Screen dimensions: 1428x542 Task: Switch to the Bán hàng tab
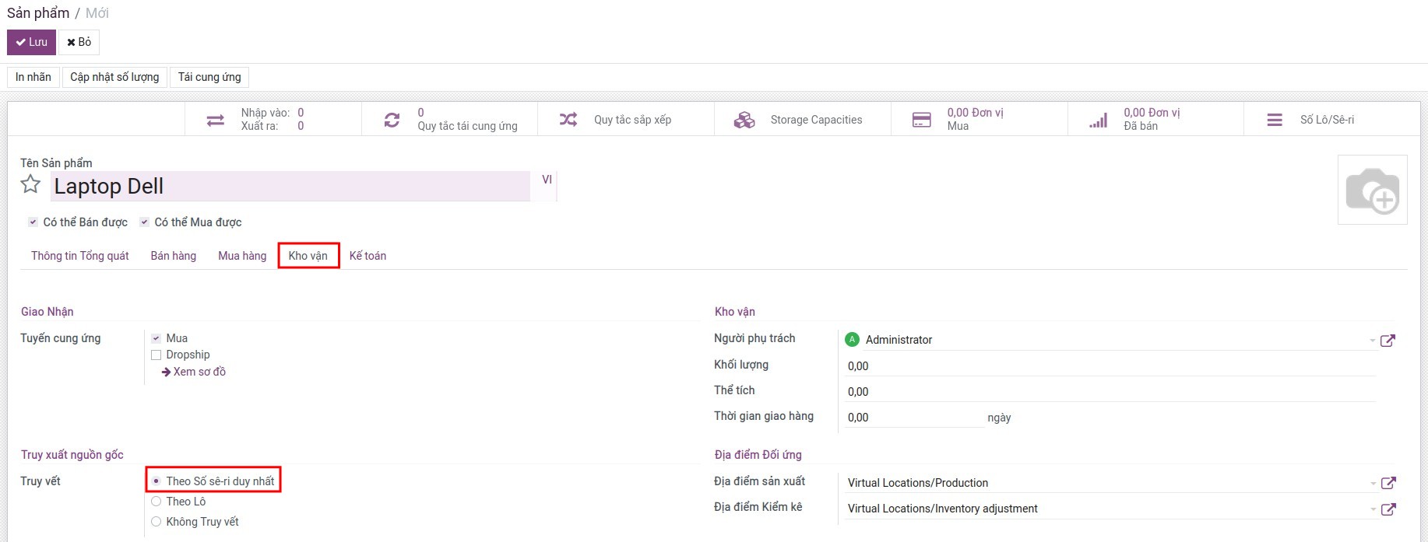(173, 256)
